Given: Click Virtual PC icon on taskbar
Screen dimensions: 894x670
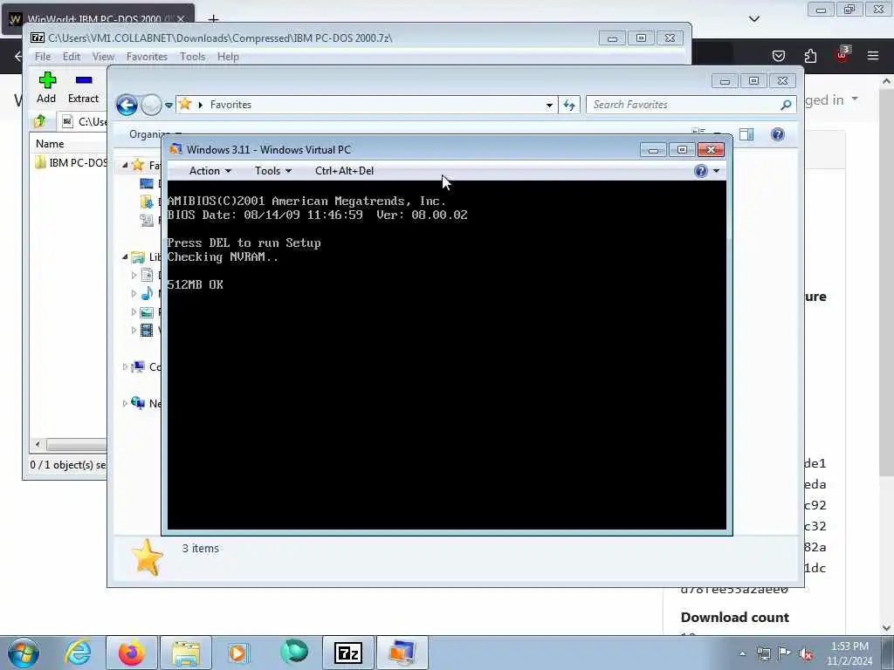Looking at the screenshot, I should (402, 653).
